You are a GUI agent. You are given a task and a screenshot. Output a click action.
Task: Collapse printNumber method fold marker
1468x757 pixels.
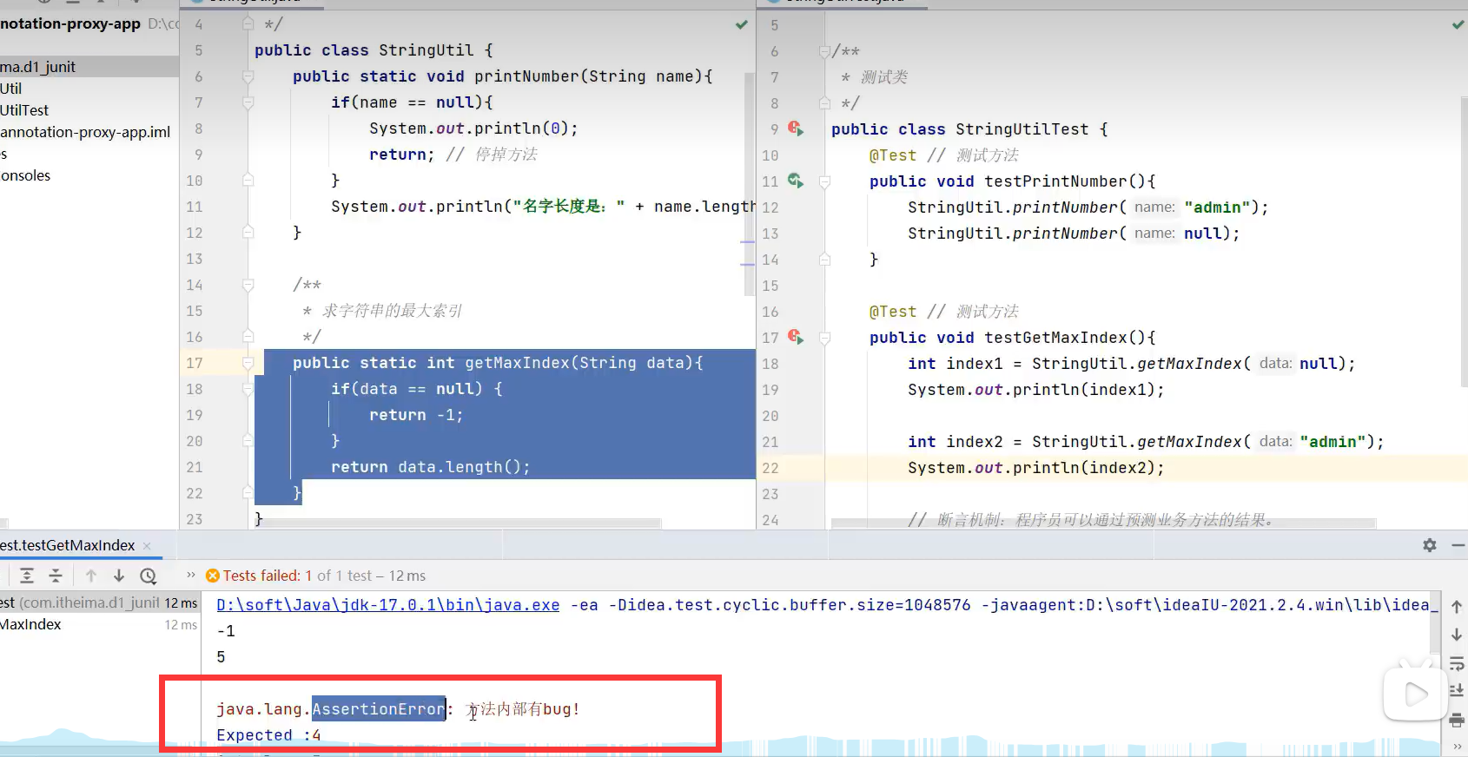pos(248,76)
